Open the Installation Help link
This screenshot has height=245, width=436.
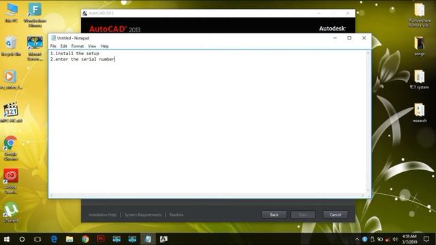click(x=102, y=215)
